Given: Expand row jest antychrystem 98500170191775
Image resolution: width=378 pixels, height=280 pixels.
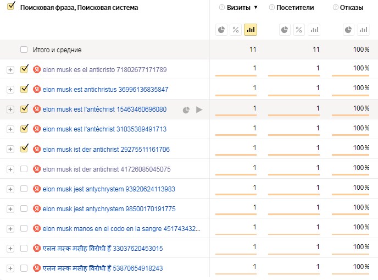Looking at the screenshot, I should click(10, 209).
